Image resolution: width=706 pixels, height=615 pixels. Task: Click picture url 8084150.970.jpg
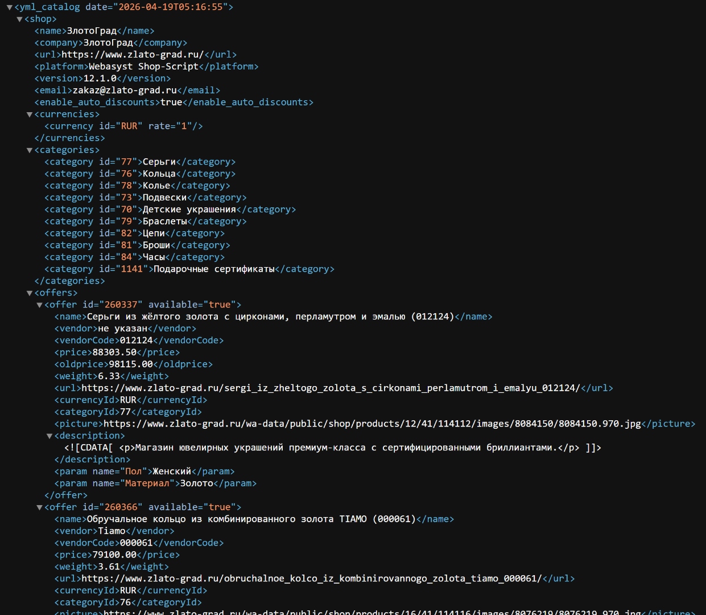pos(372,425)
